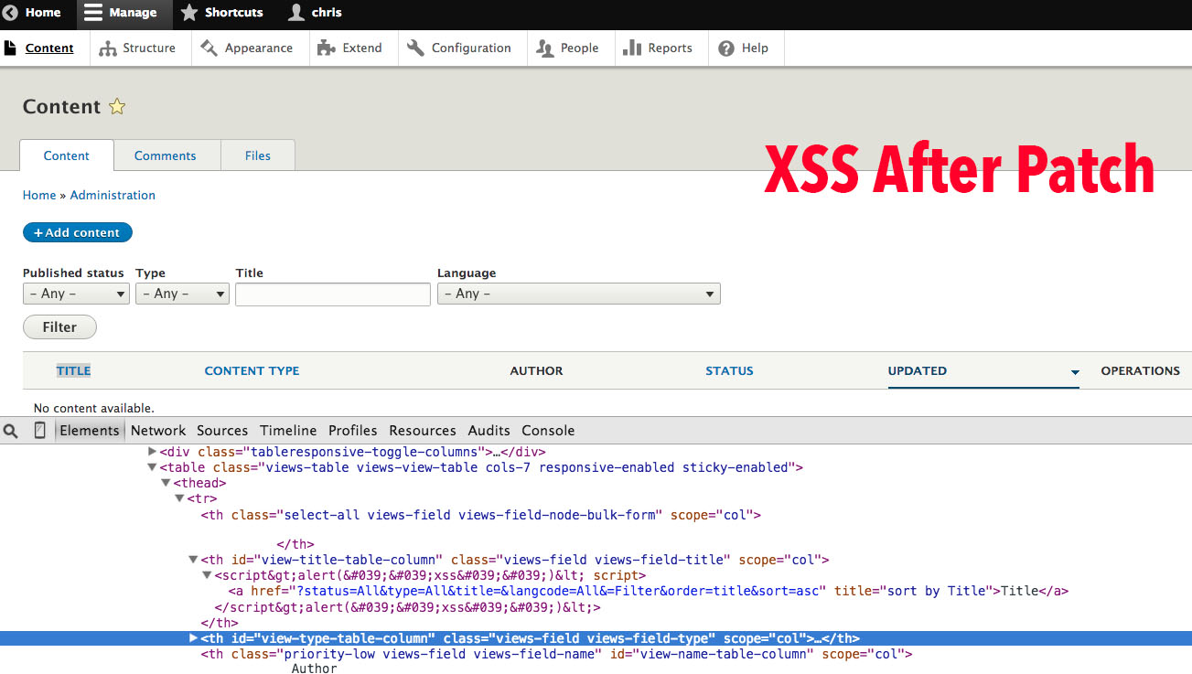
Task: Click the Add content button
Action: click(77, 232)
